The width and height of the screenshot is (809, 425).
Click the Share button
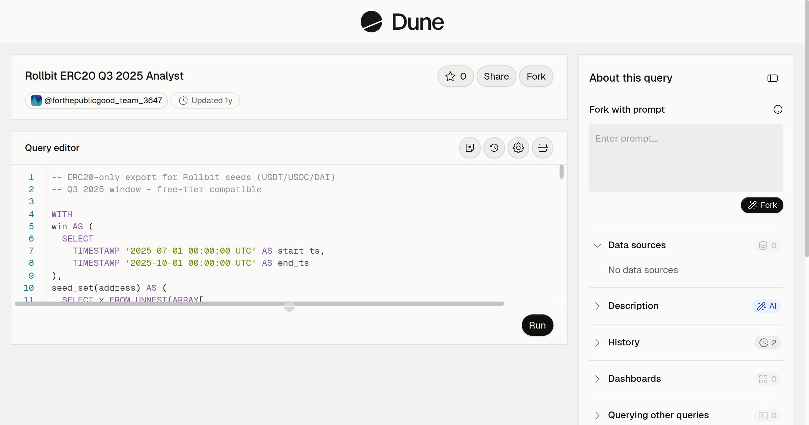(x=496, y=76)
